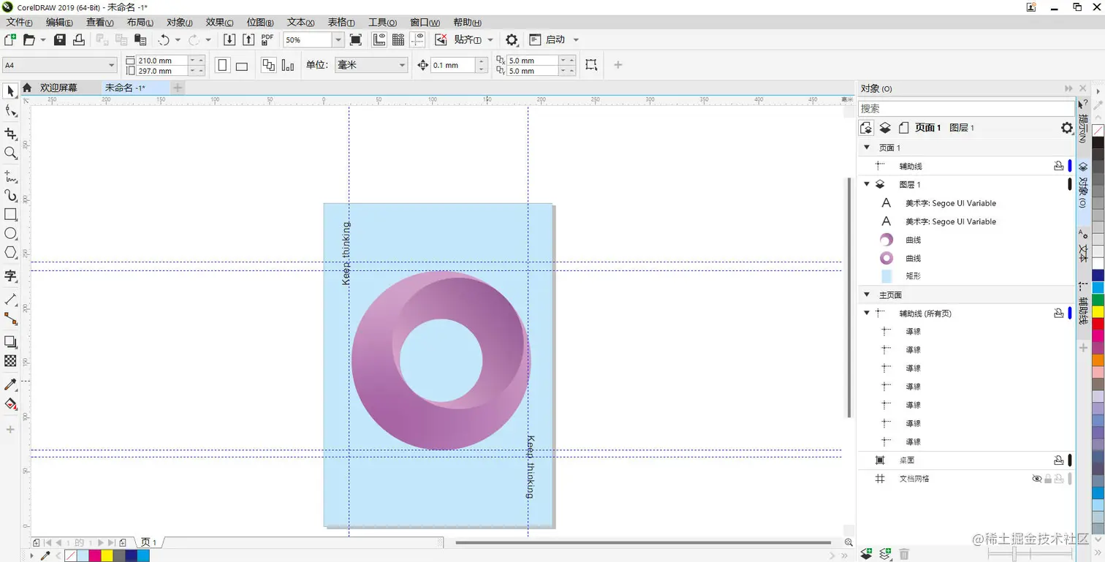Select the Rectangle tool
This screenshot has height=562, width=1105.
(10, 214)
